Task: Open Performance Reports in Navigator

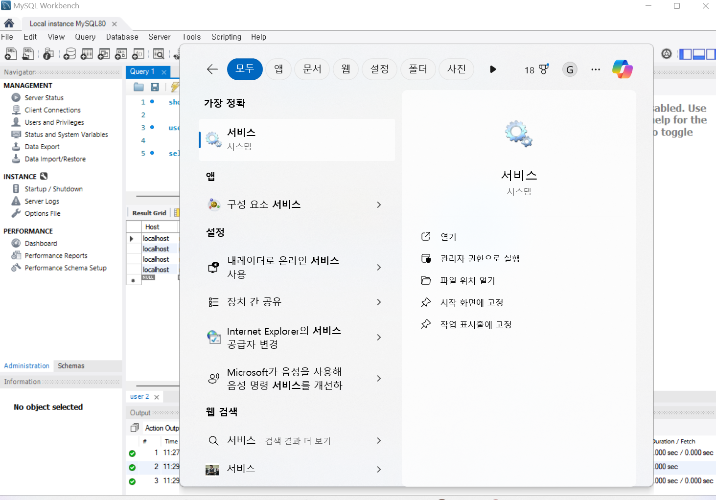Action: click(x=56, y=255)
